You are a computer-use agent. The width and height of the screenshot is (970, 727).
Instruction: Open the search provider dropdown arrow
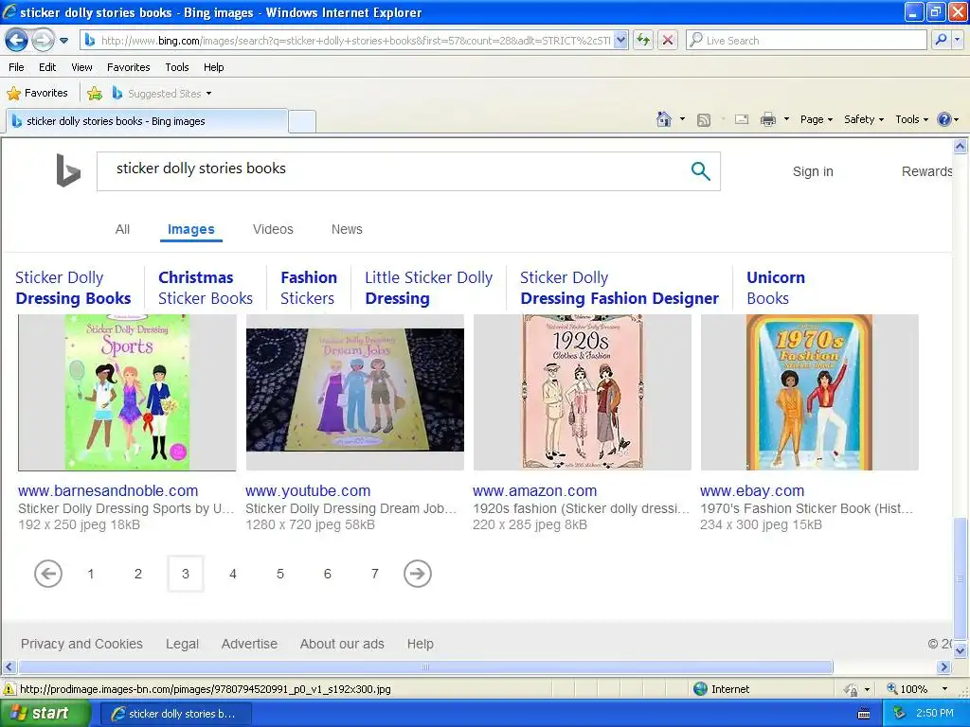tap(957, 40)
